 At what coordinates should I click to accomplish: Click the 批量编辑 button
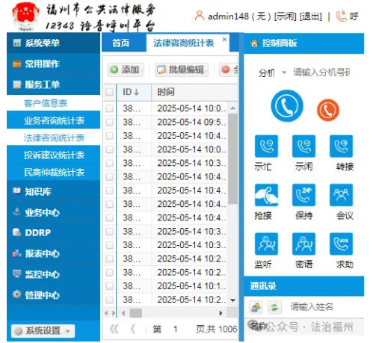(x=182, y=69)
